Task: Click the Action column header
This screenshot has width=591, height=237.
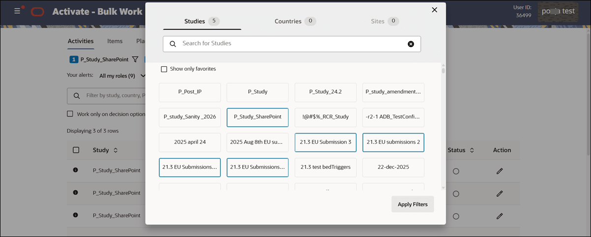Action: tap(502, 150)
